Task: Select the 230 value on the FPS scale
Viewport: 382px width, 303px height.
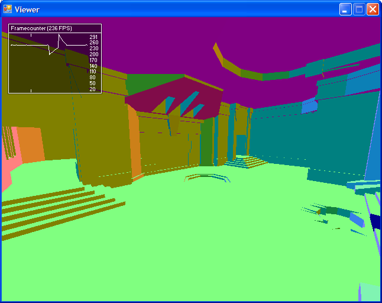Action: 94,49
